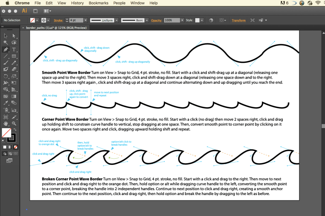Viewport: 325px width, 216px height.
Task: Open the stroke weight dropdown
Action: point(86,20)
